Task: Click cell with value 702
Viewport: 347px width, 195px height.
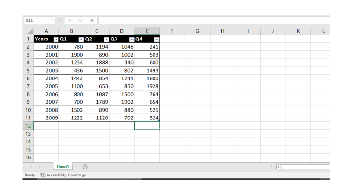Action: coord(122,118)
